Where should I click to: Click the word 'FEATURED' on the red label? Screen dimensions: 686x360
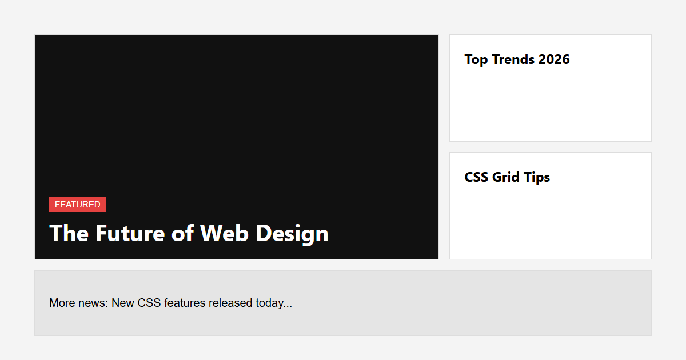click(78, 204)
